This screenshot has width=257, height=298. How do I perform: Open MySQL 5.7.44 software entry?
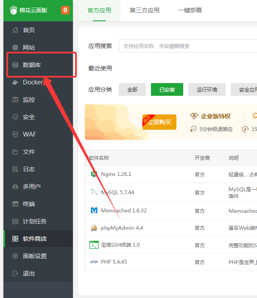tap(117, 192)
